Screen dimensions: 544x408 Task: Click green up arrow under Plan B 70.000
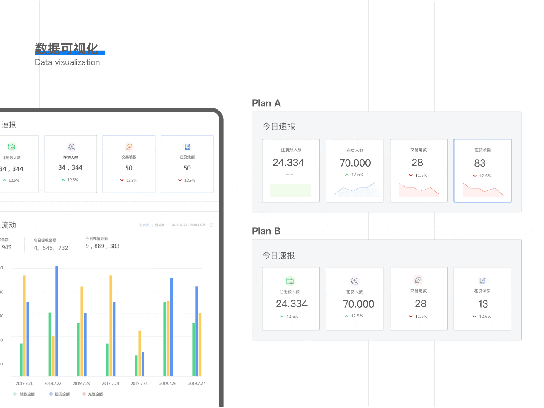pyautogui.click(x=346, y=316)
